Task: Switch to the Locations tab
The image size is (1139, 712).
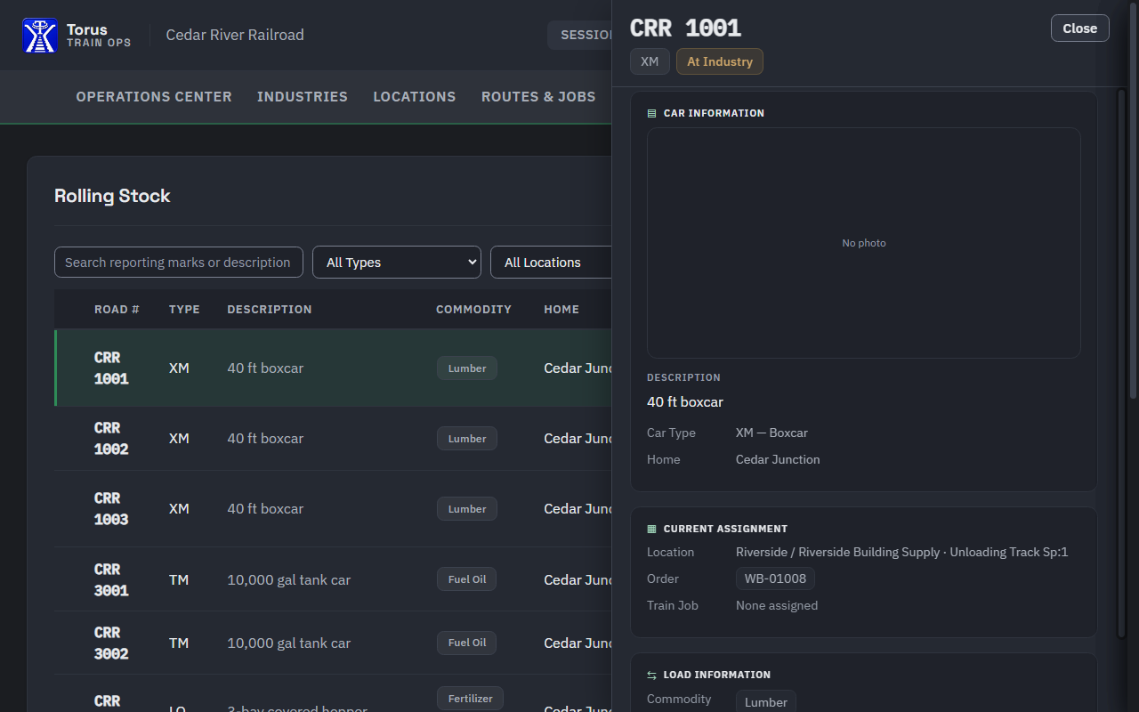Action: coord(415,96)
